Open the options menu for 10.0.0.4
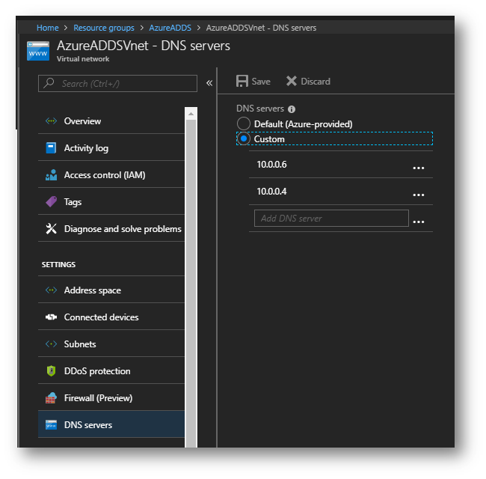The width and height of the screenshot is (486, 479). [x=419, y=195]
